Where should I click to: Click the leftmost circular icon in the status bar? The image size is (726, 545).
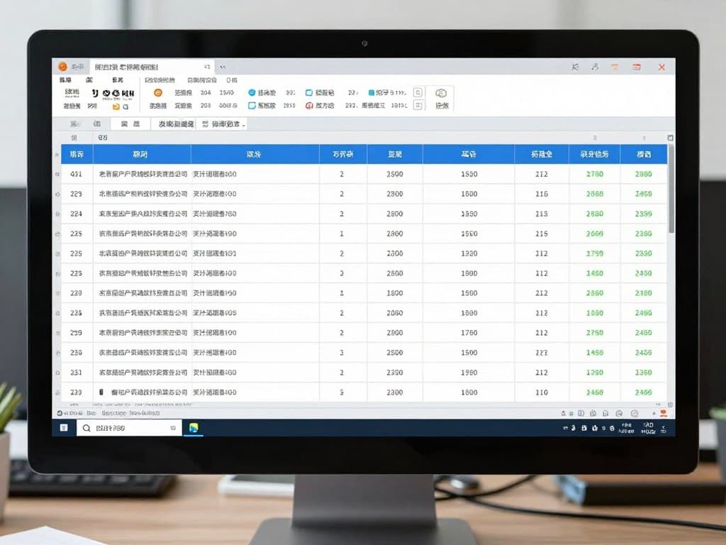(x=60, y=413)
